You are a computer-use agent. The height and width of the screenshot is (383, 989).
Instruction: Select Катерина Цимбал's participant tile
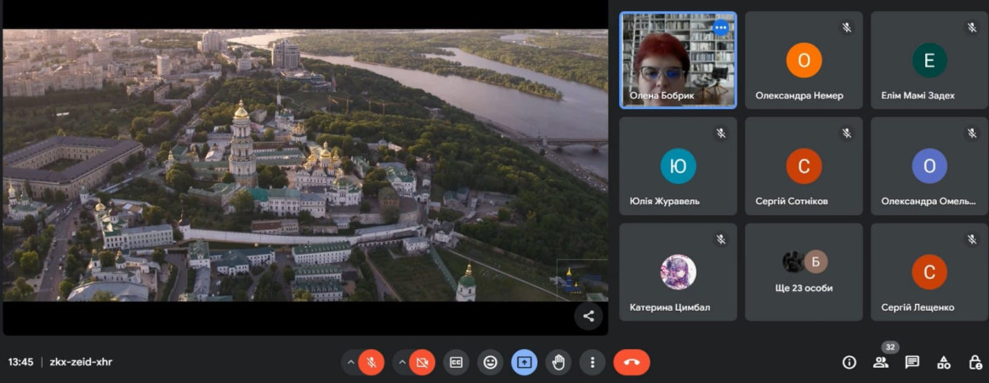pos(678,272)
